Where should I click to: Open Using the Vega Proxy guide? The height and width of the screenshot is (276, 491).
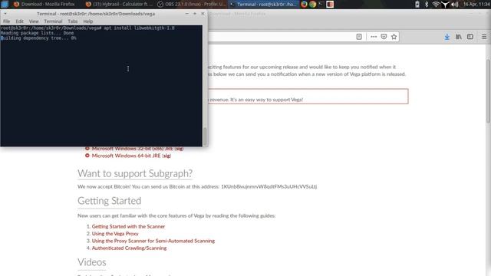[115, 233]
